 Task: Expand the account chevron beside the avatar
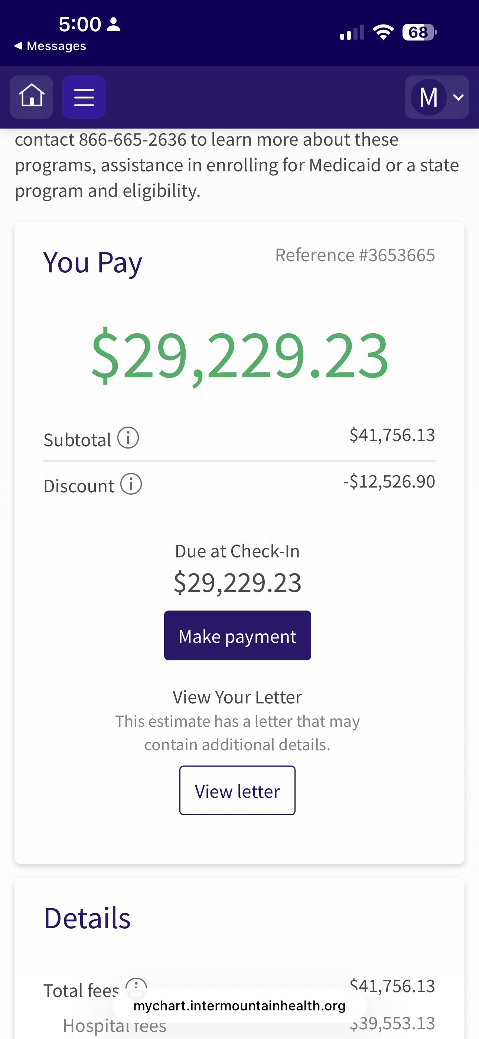[459, 97]
